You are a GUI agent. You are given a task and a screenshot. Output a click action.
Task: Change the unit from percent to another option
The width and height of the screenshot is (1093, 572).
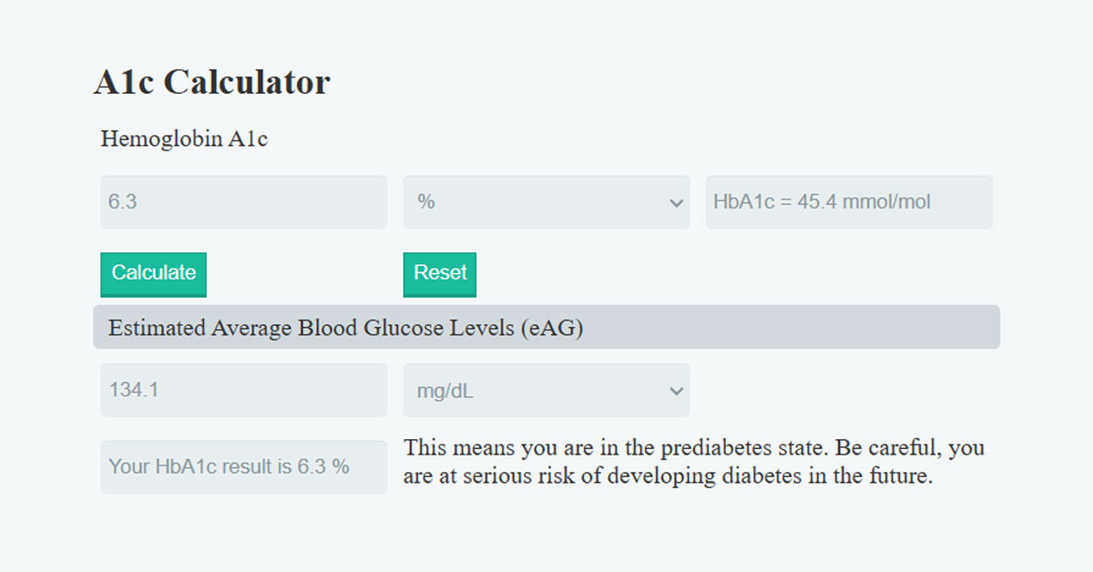546,201
